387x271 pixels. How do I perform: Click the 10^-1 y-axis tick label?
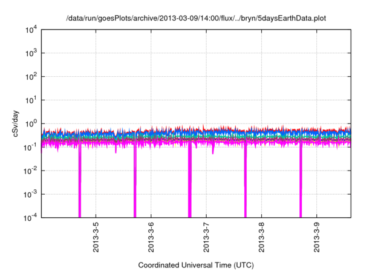tap(30, 148)
